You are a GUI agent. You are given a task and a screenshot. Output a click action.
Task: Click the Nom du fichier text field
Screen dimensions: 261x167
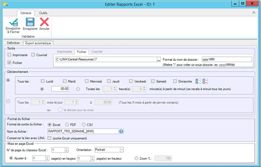(x=83, y=131)
